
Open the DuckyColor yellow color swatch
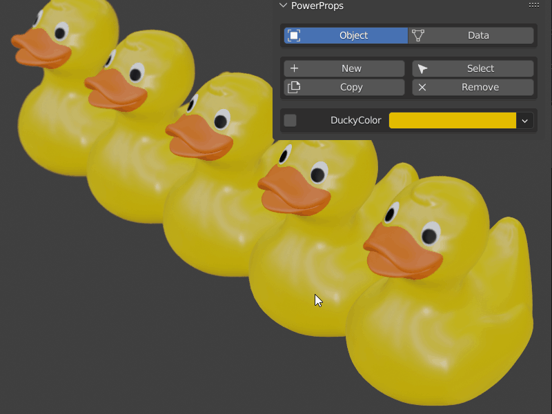pos(453,120)
